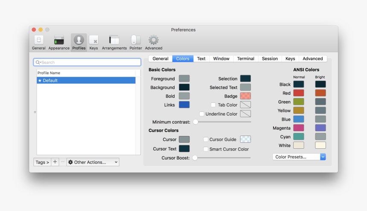
Task: Switch to the Window tab
Action: (221, 59)
